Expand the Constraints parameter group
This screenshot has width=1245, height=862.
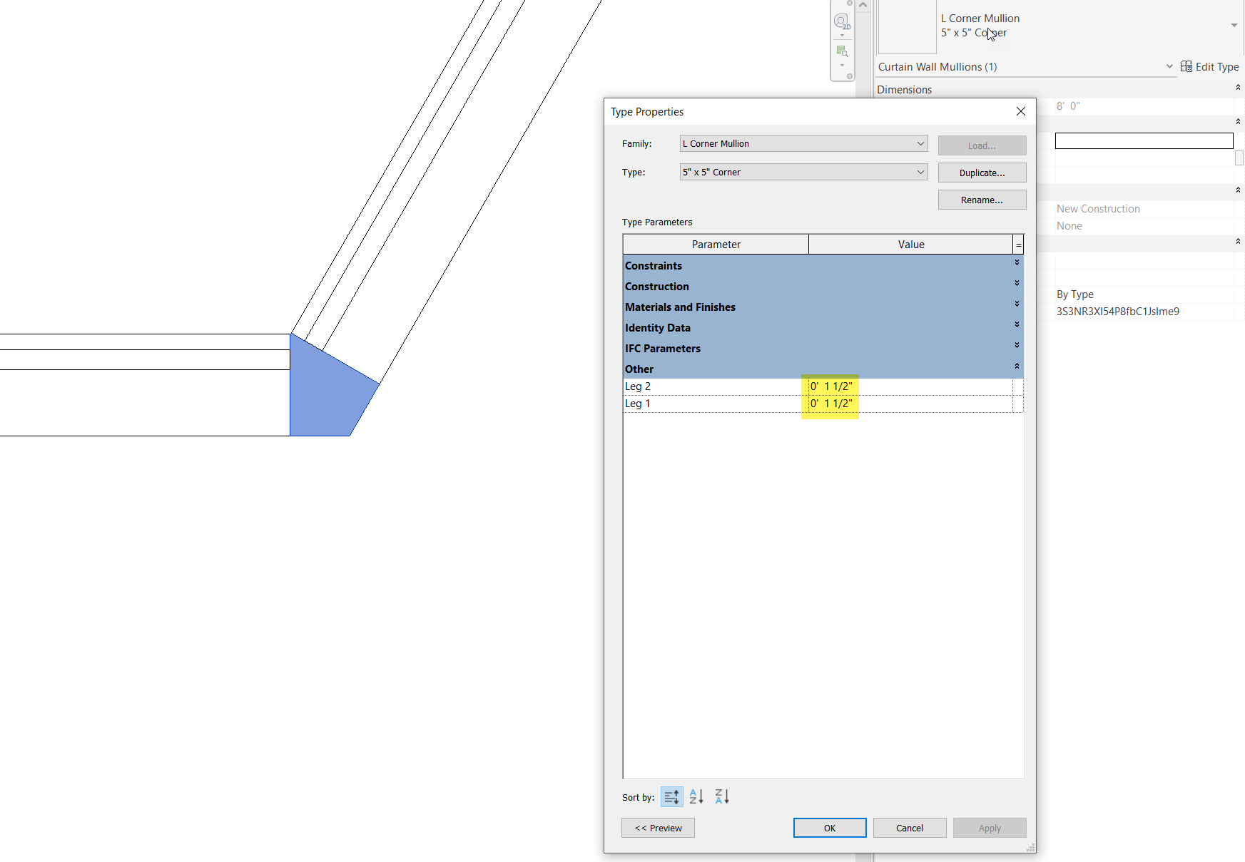tap(1017, 262)
